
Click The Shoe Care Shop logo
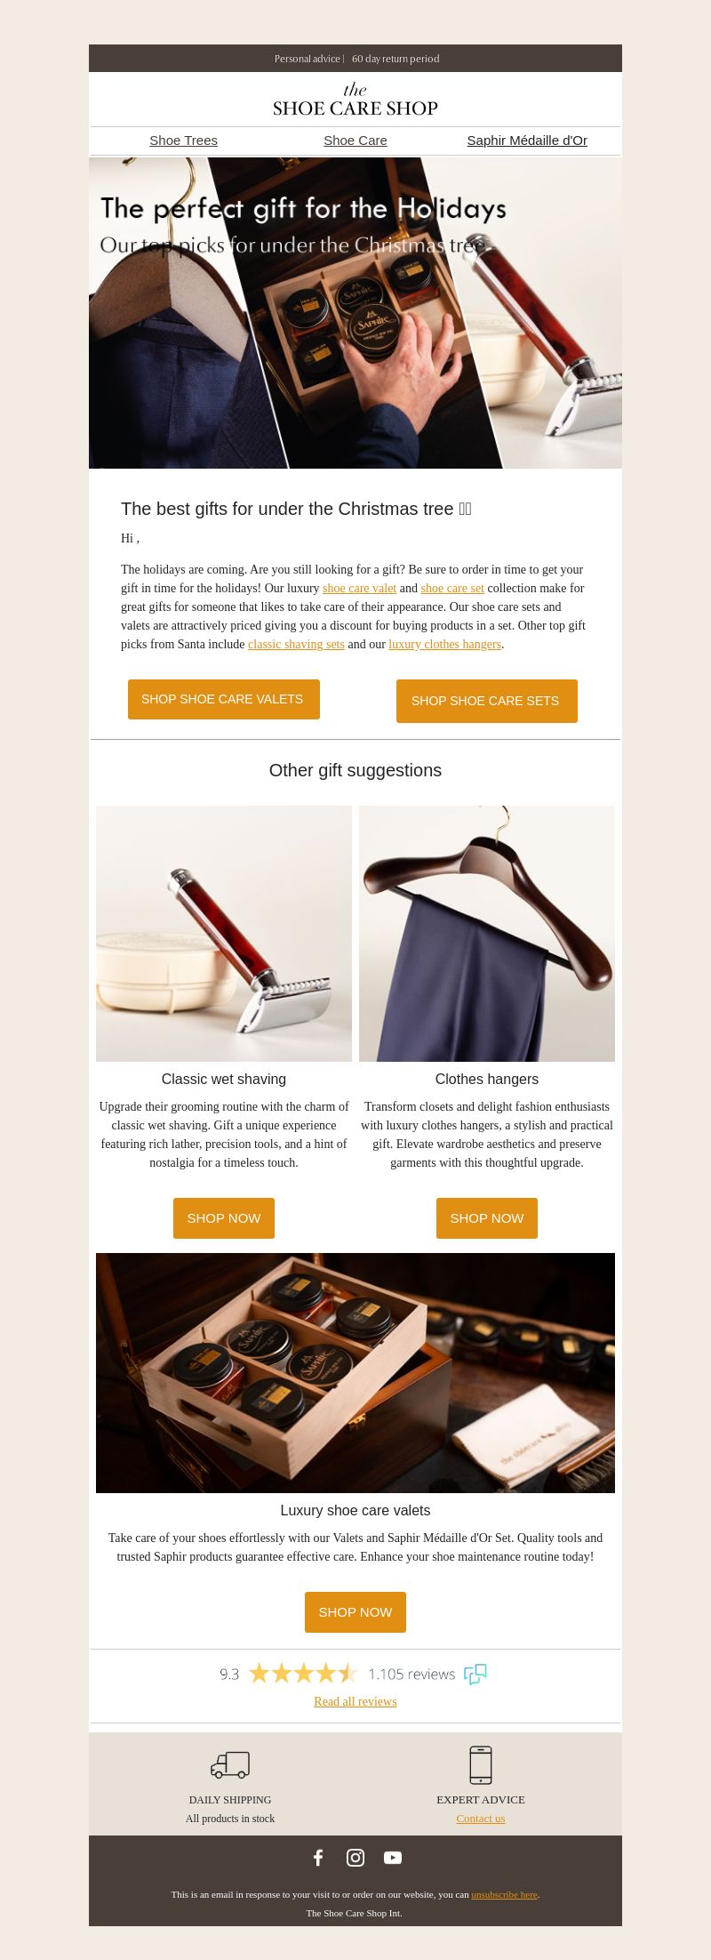click(355, 100)
